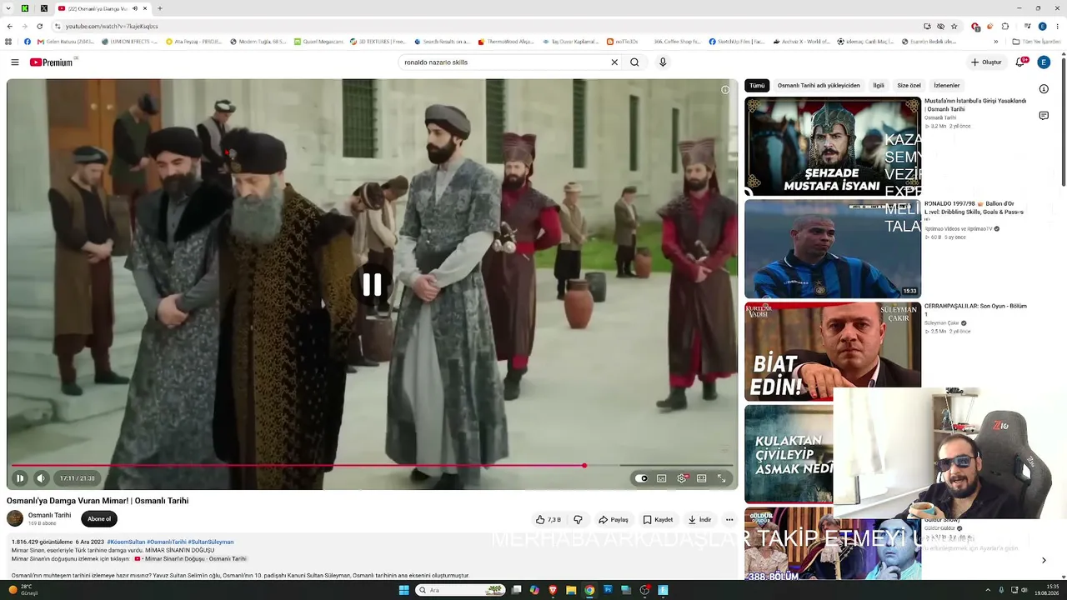Click the Oluştur create button
The image size is (1067, 600).
tap(986, 62)
